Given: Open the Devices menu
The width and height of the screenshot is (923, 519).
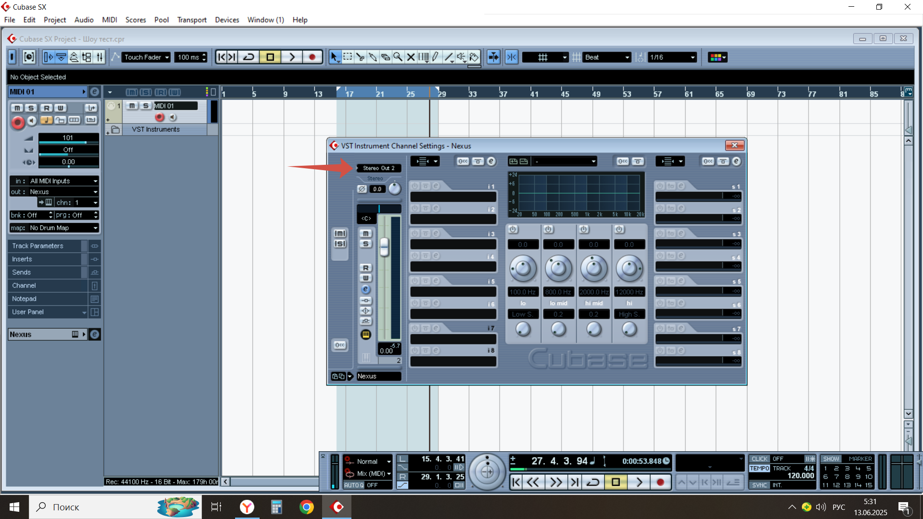Looking at the screenshot, I should coord(227,20).
